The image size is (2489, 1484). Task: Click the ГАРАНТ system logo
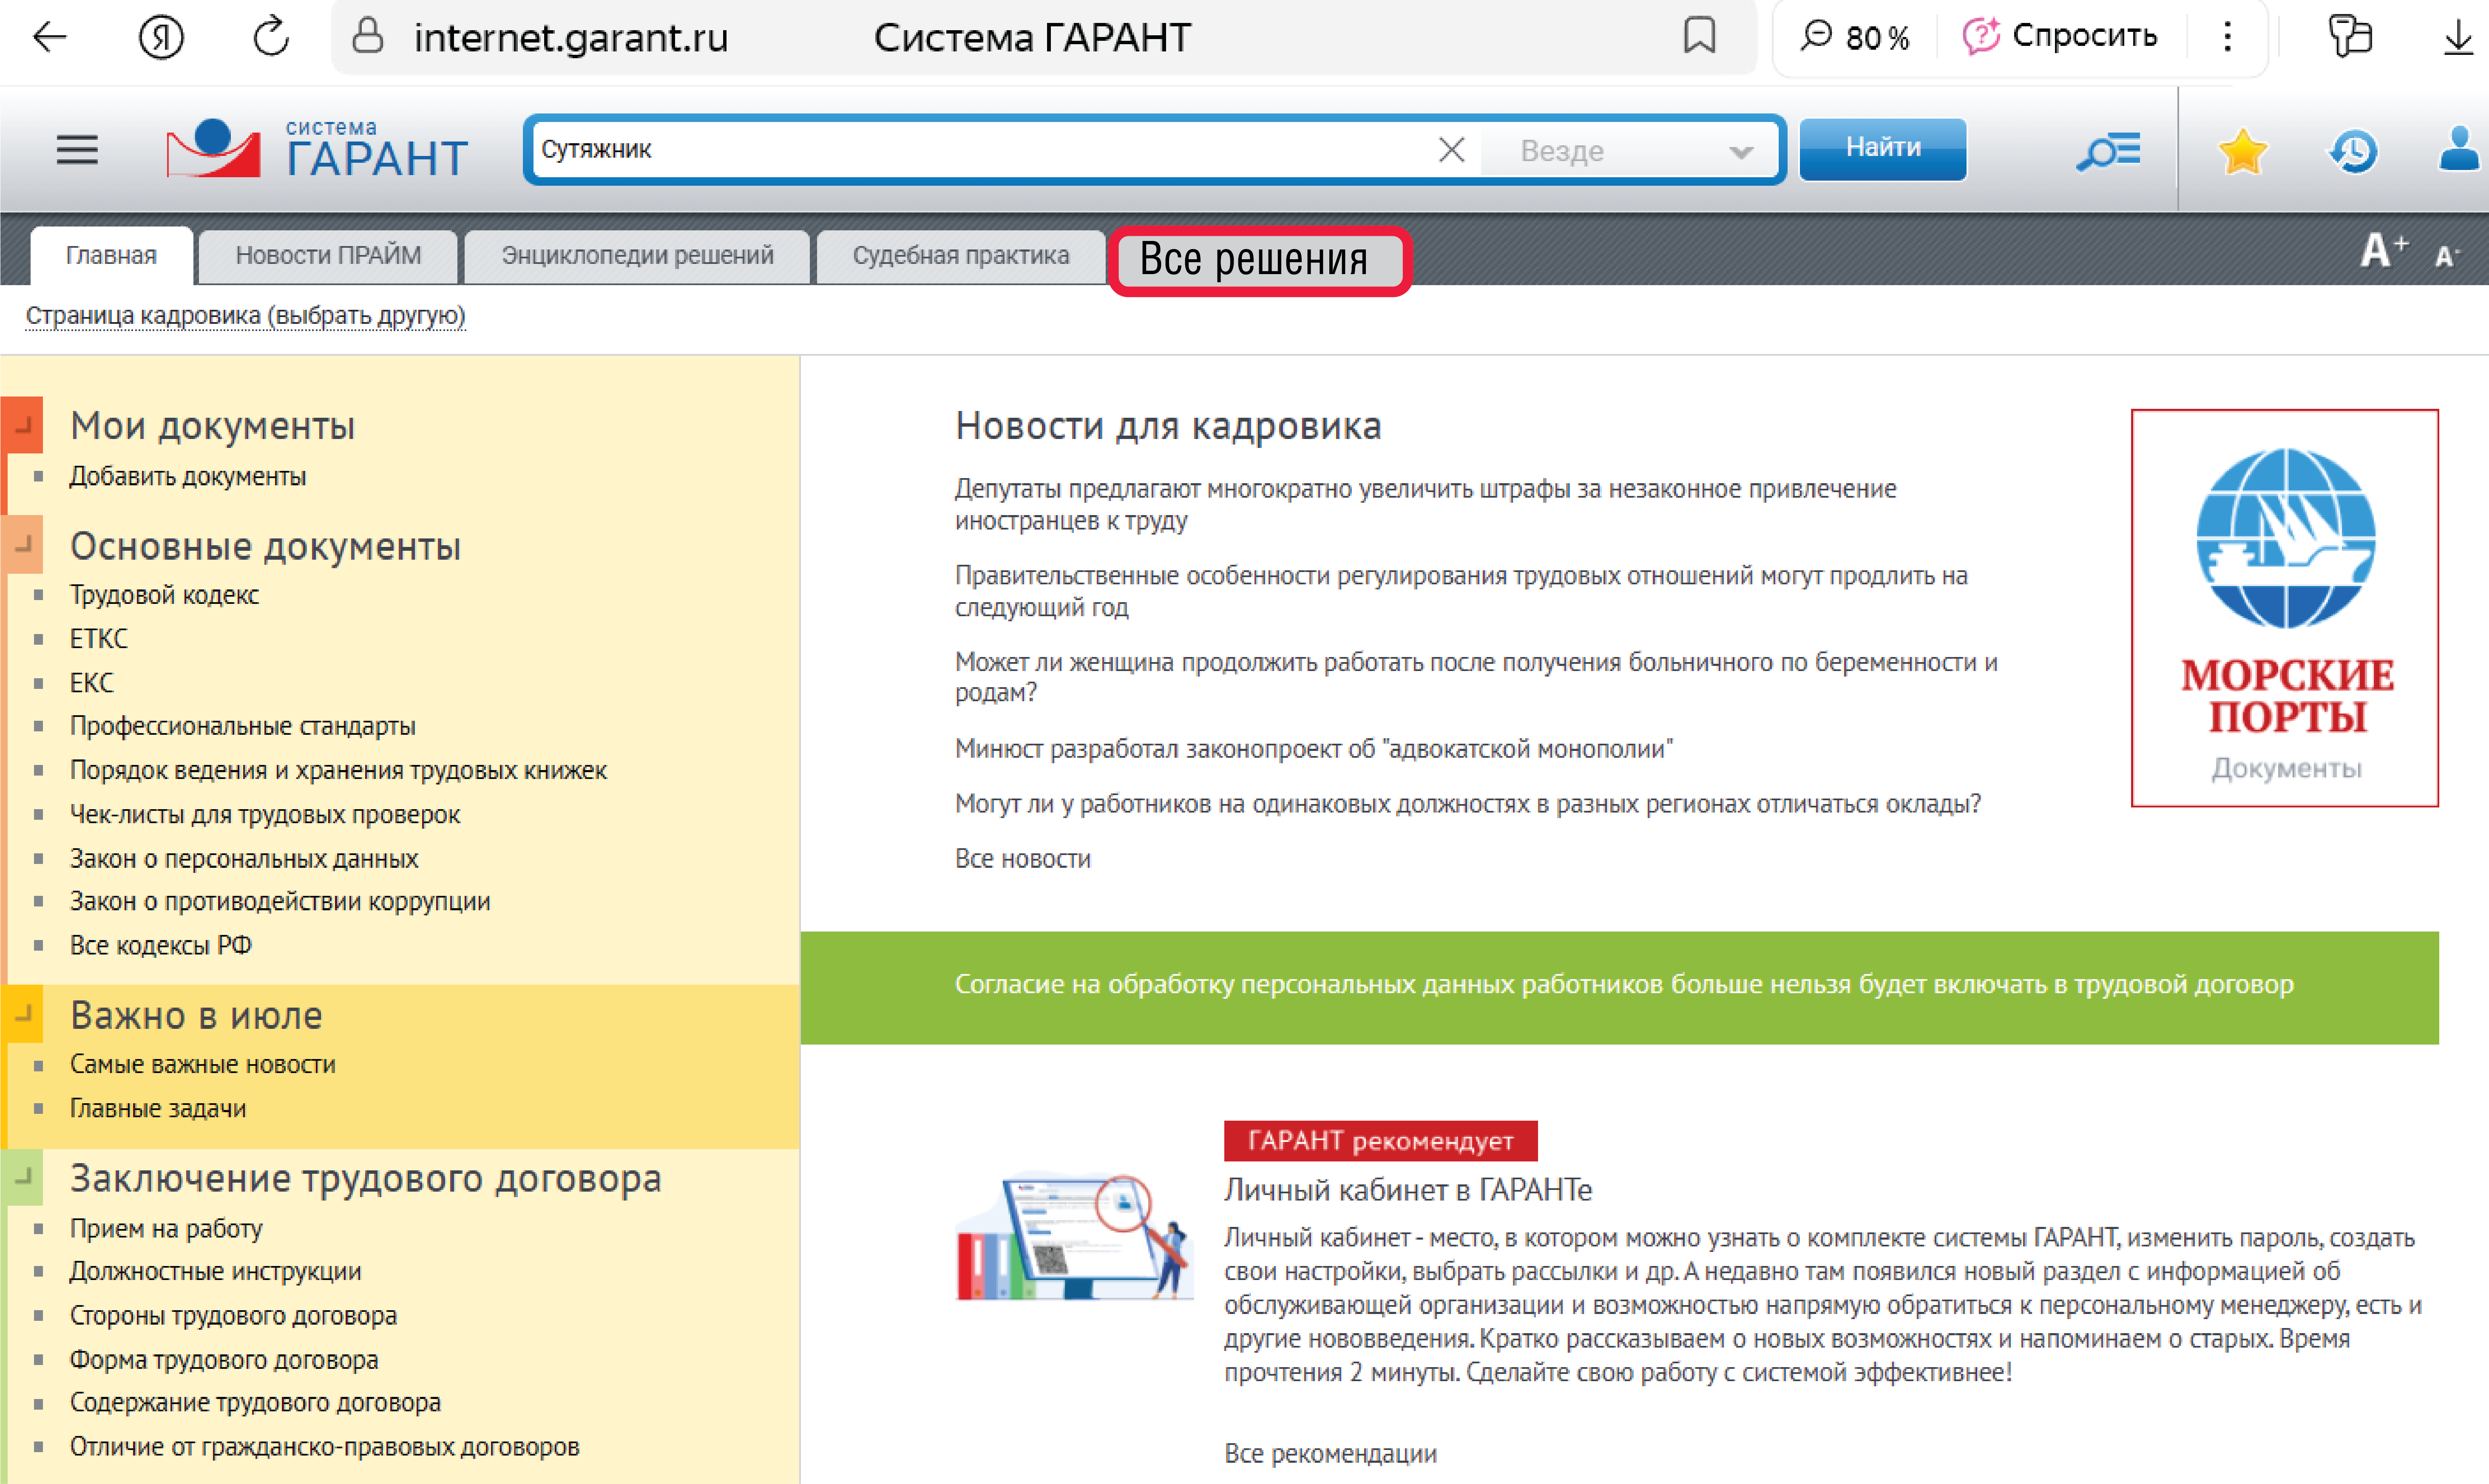317,149
